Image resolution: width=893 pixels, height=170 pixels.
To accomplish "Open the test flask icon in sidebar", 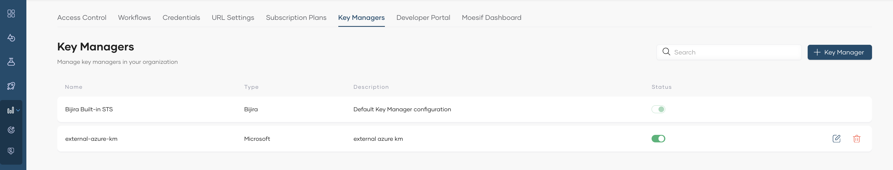I will click(x=11, y=62).
